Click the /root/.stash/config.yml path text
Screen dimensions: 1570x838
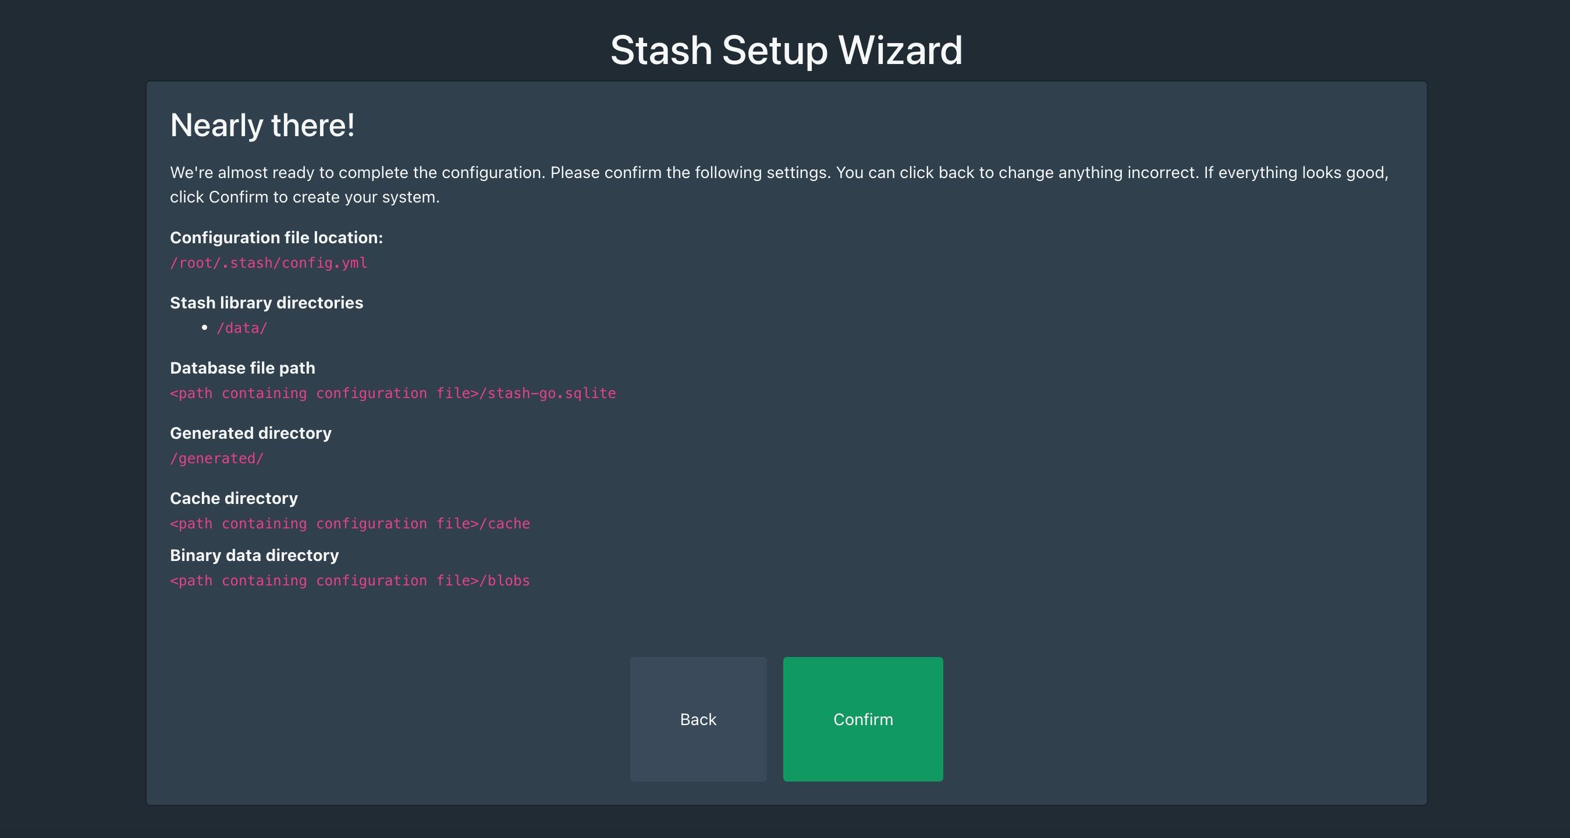pyautogui.click(x=268, y=262)
